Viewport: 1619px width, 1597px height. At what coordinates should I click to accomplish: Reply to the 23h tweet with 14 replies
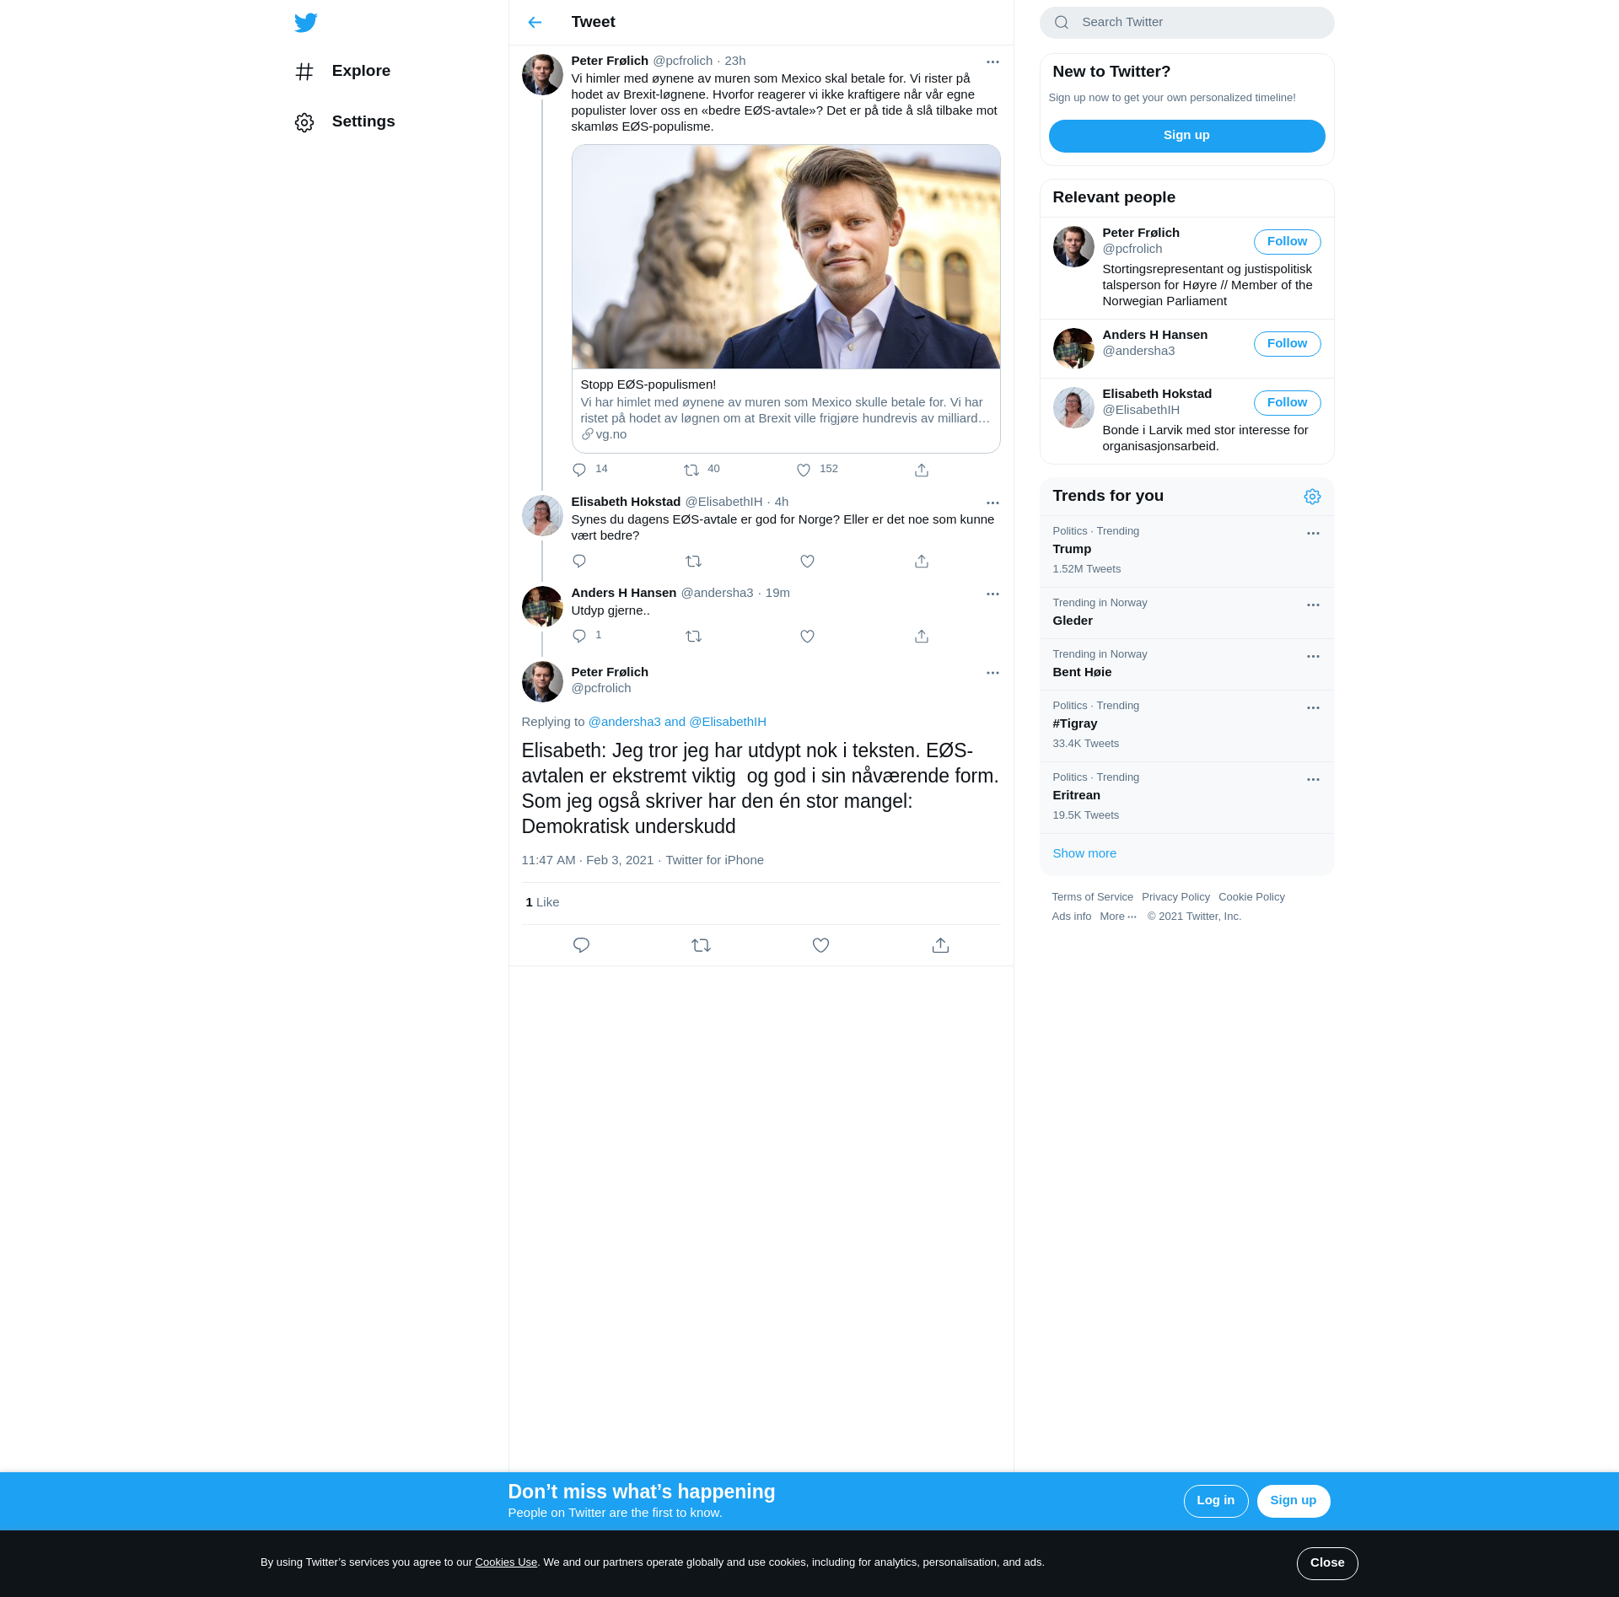[x=579, y=470]
